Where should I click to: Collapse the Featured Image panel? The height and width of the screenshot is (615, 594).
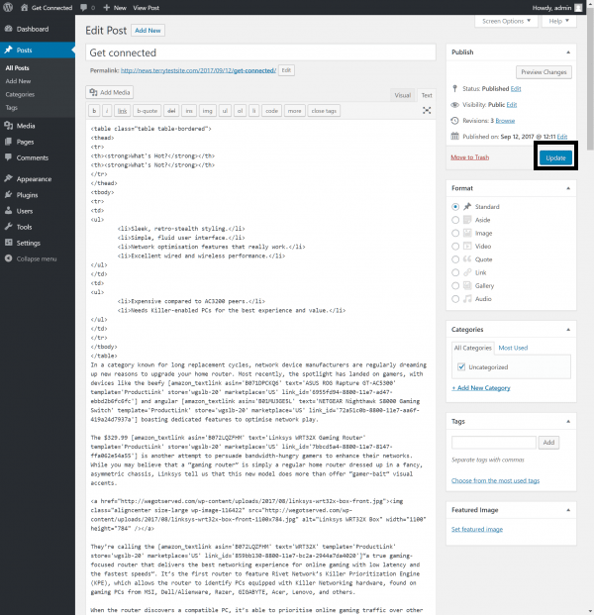click(x=568, y=510)
